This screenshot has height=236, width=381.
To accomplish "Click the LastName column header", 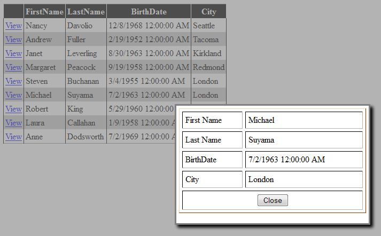I will pyautogui.click(x=86, y=11).
